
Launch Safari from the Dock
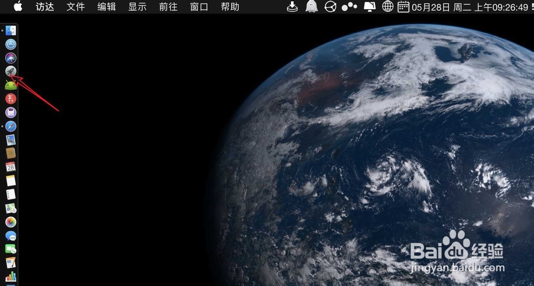point(11,126)
